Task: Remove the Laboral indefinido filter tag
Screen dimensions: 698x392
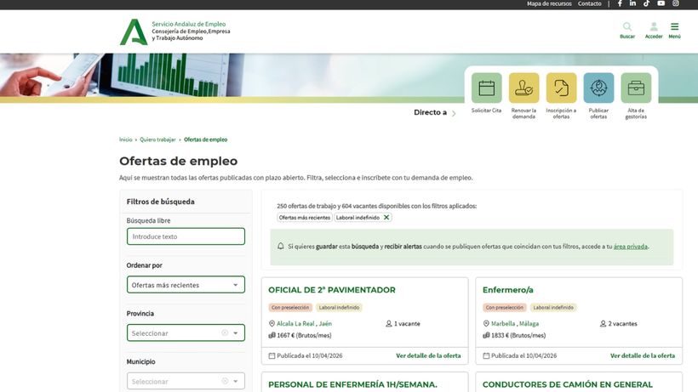Action: click(x=386, y=218)
